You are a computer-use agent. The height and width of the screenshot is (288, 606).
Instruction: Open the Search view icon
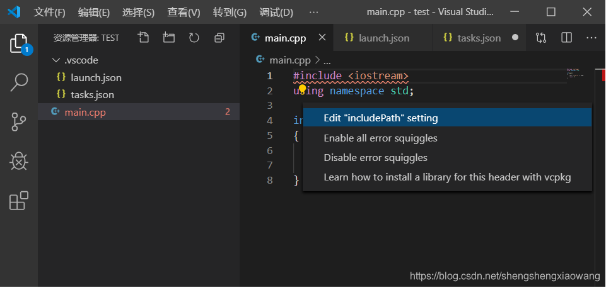19,82
